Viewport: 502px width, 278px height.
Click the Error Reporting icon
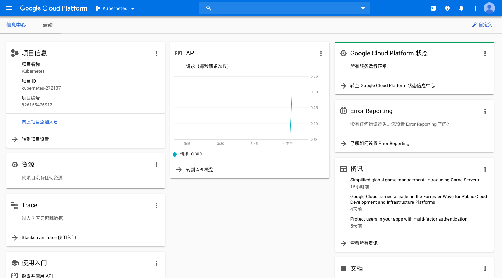tap(343, 111)
